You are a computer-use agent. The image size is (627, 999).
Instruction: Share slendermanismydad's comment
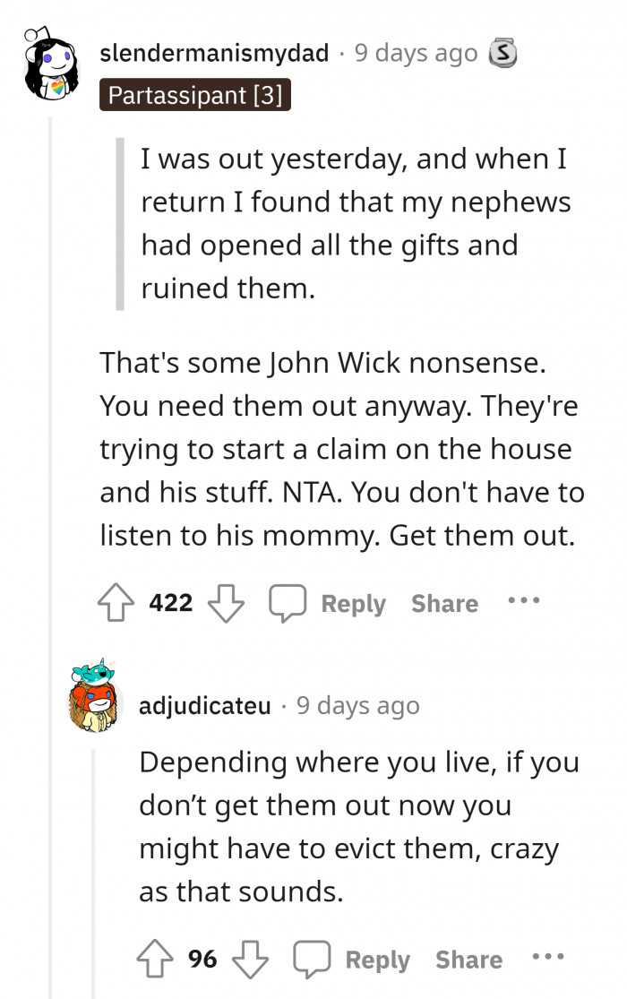pos(444,604)
